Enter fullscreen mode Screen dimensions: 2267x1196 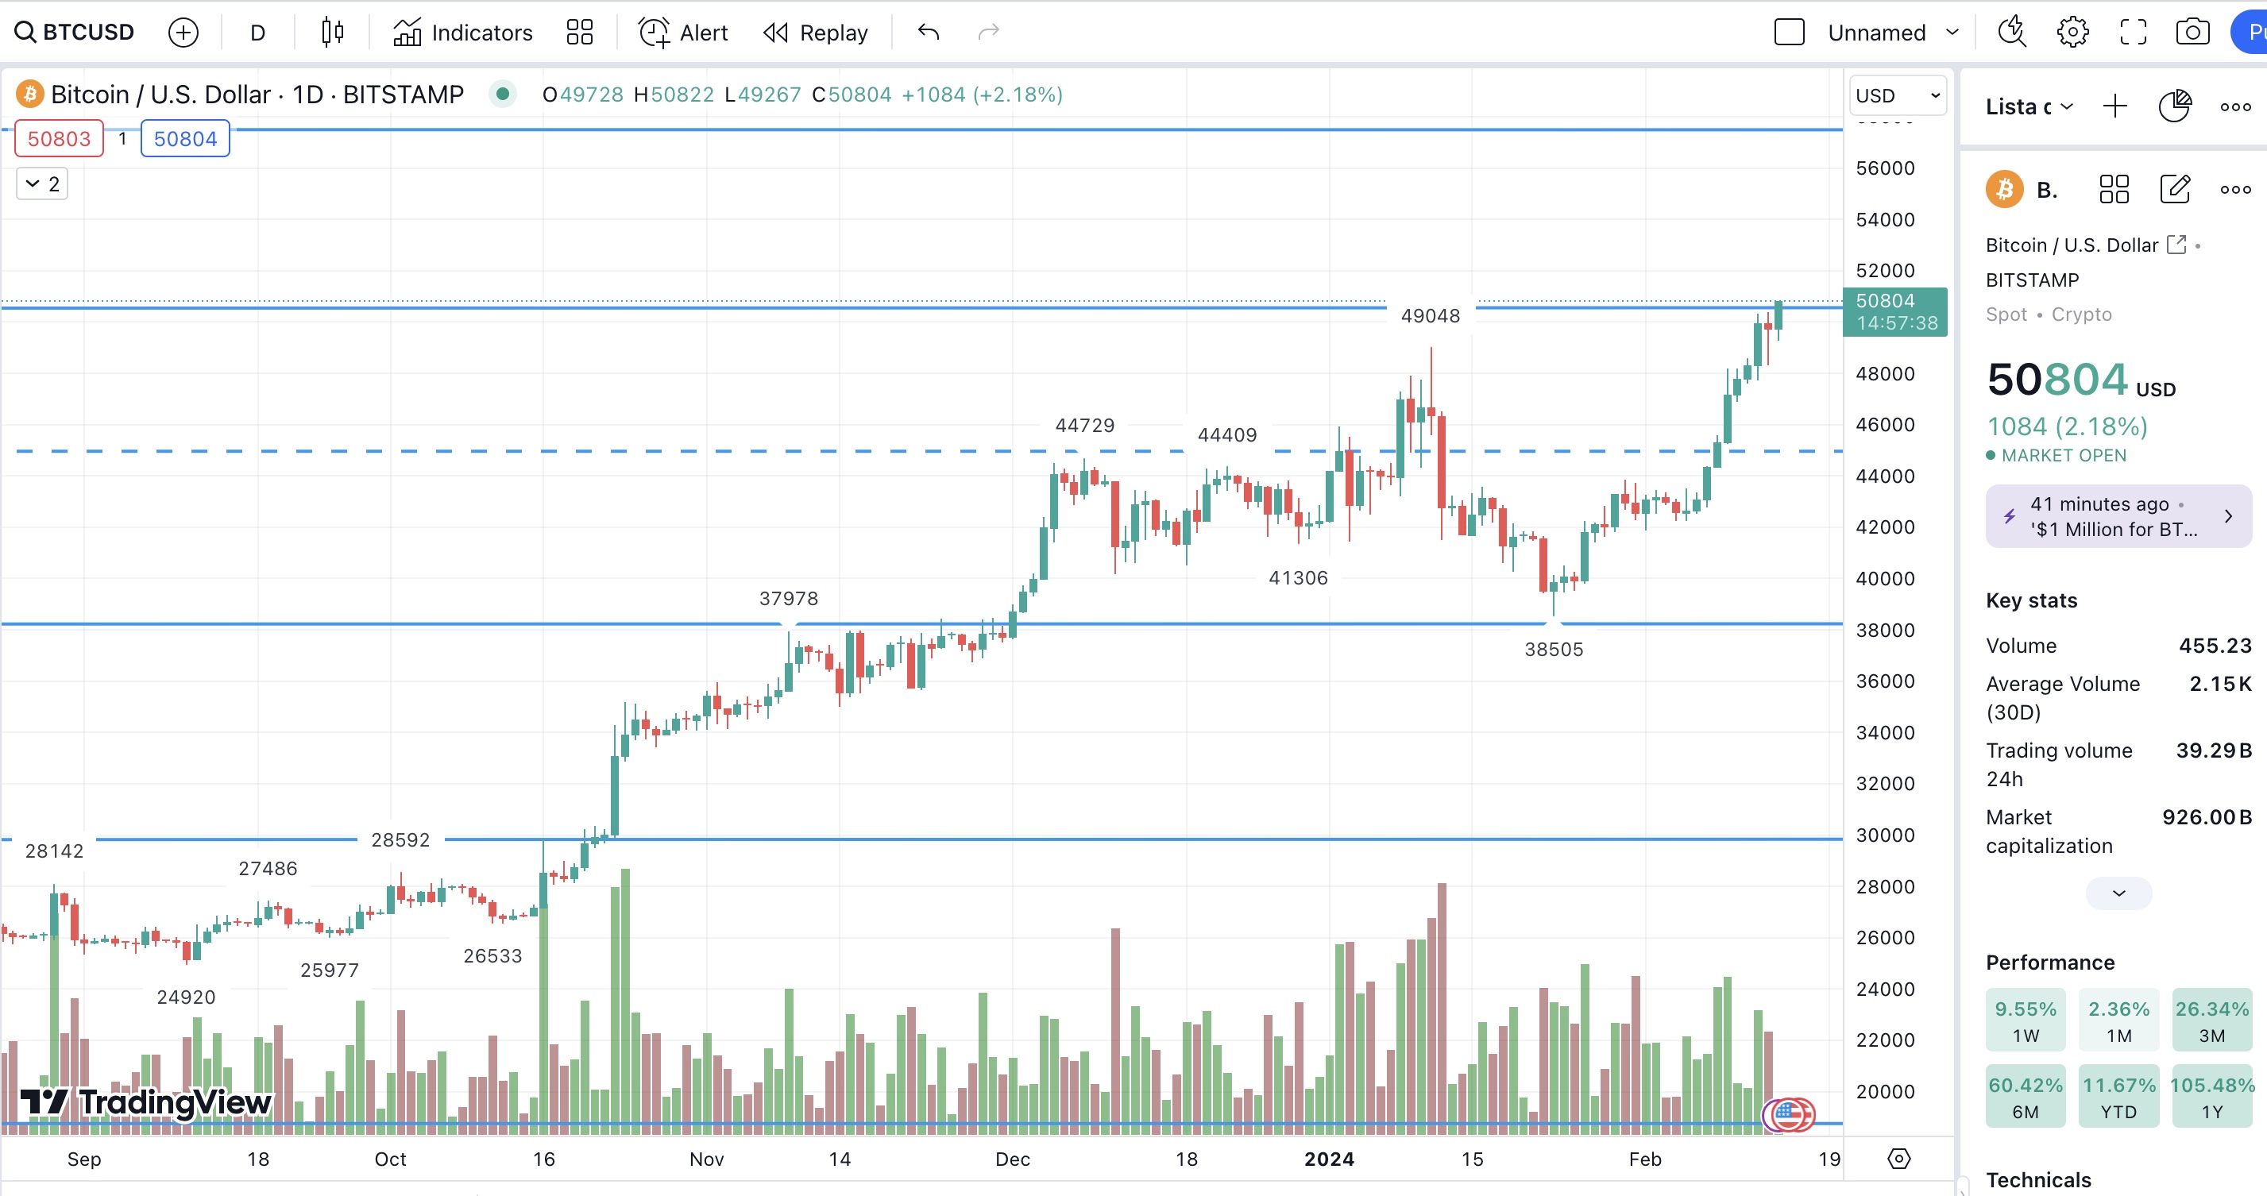[2132, 33]
